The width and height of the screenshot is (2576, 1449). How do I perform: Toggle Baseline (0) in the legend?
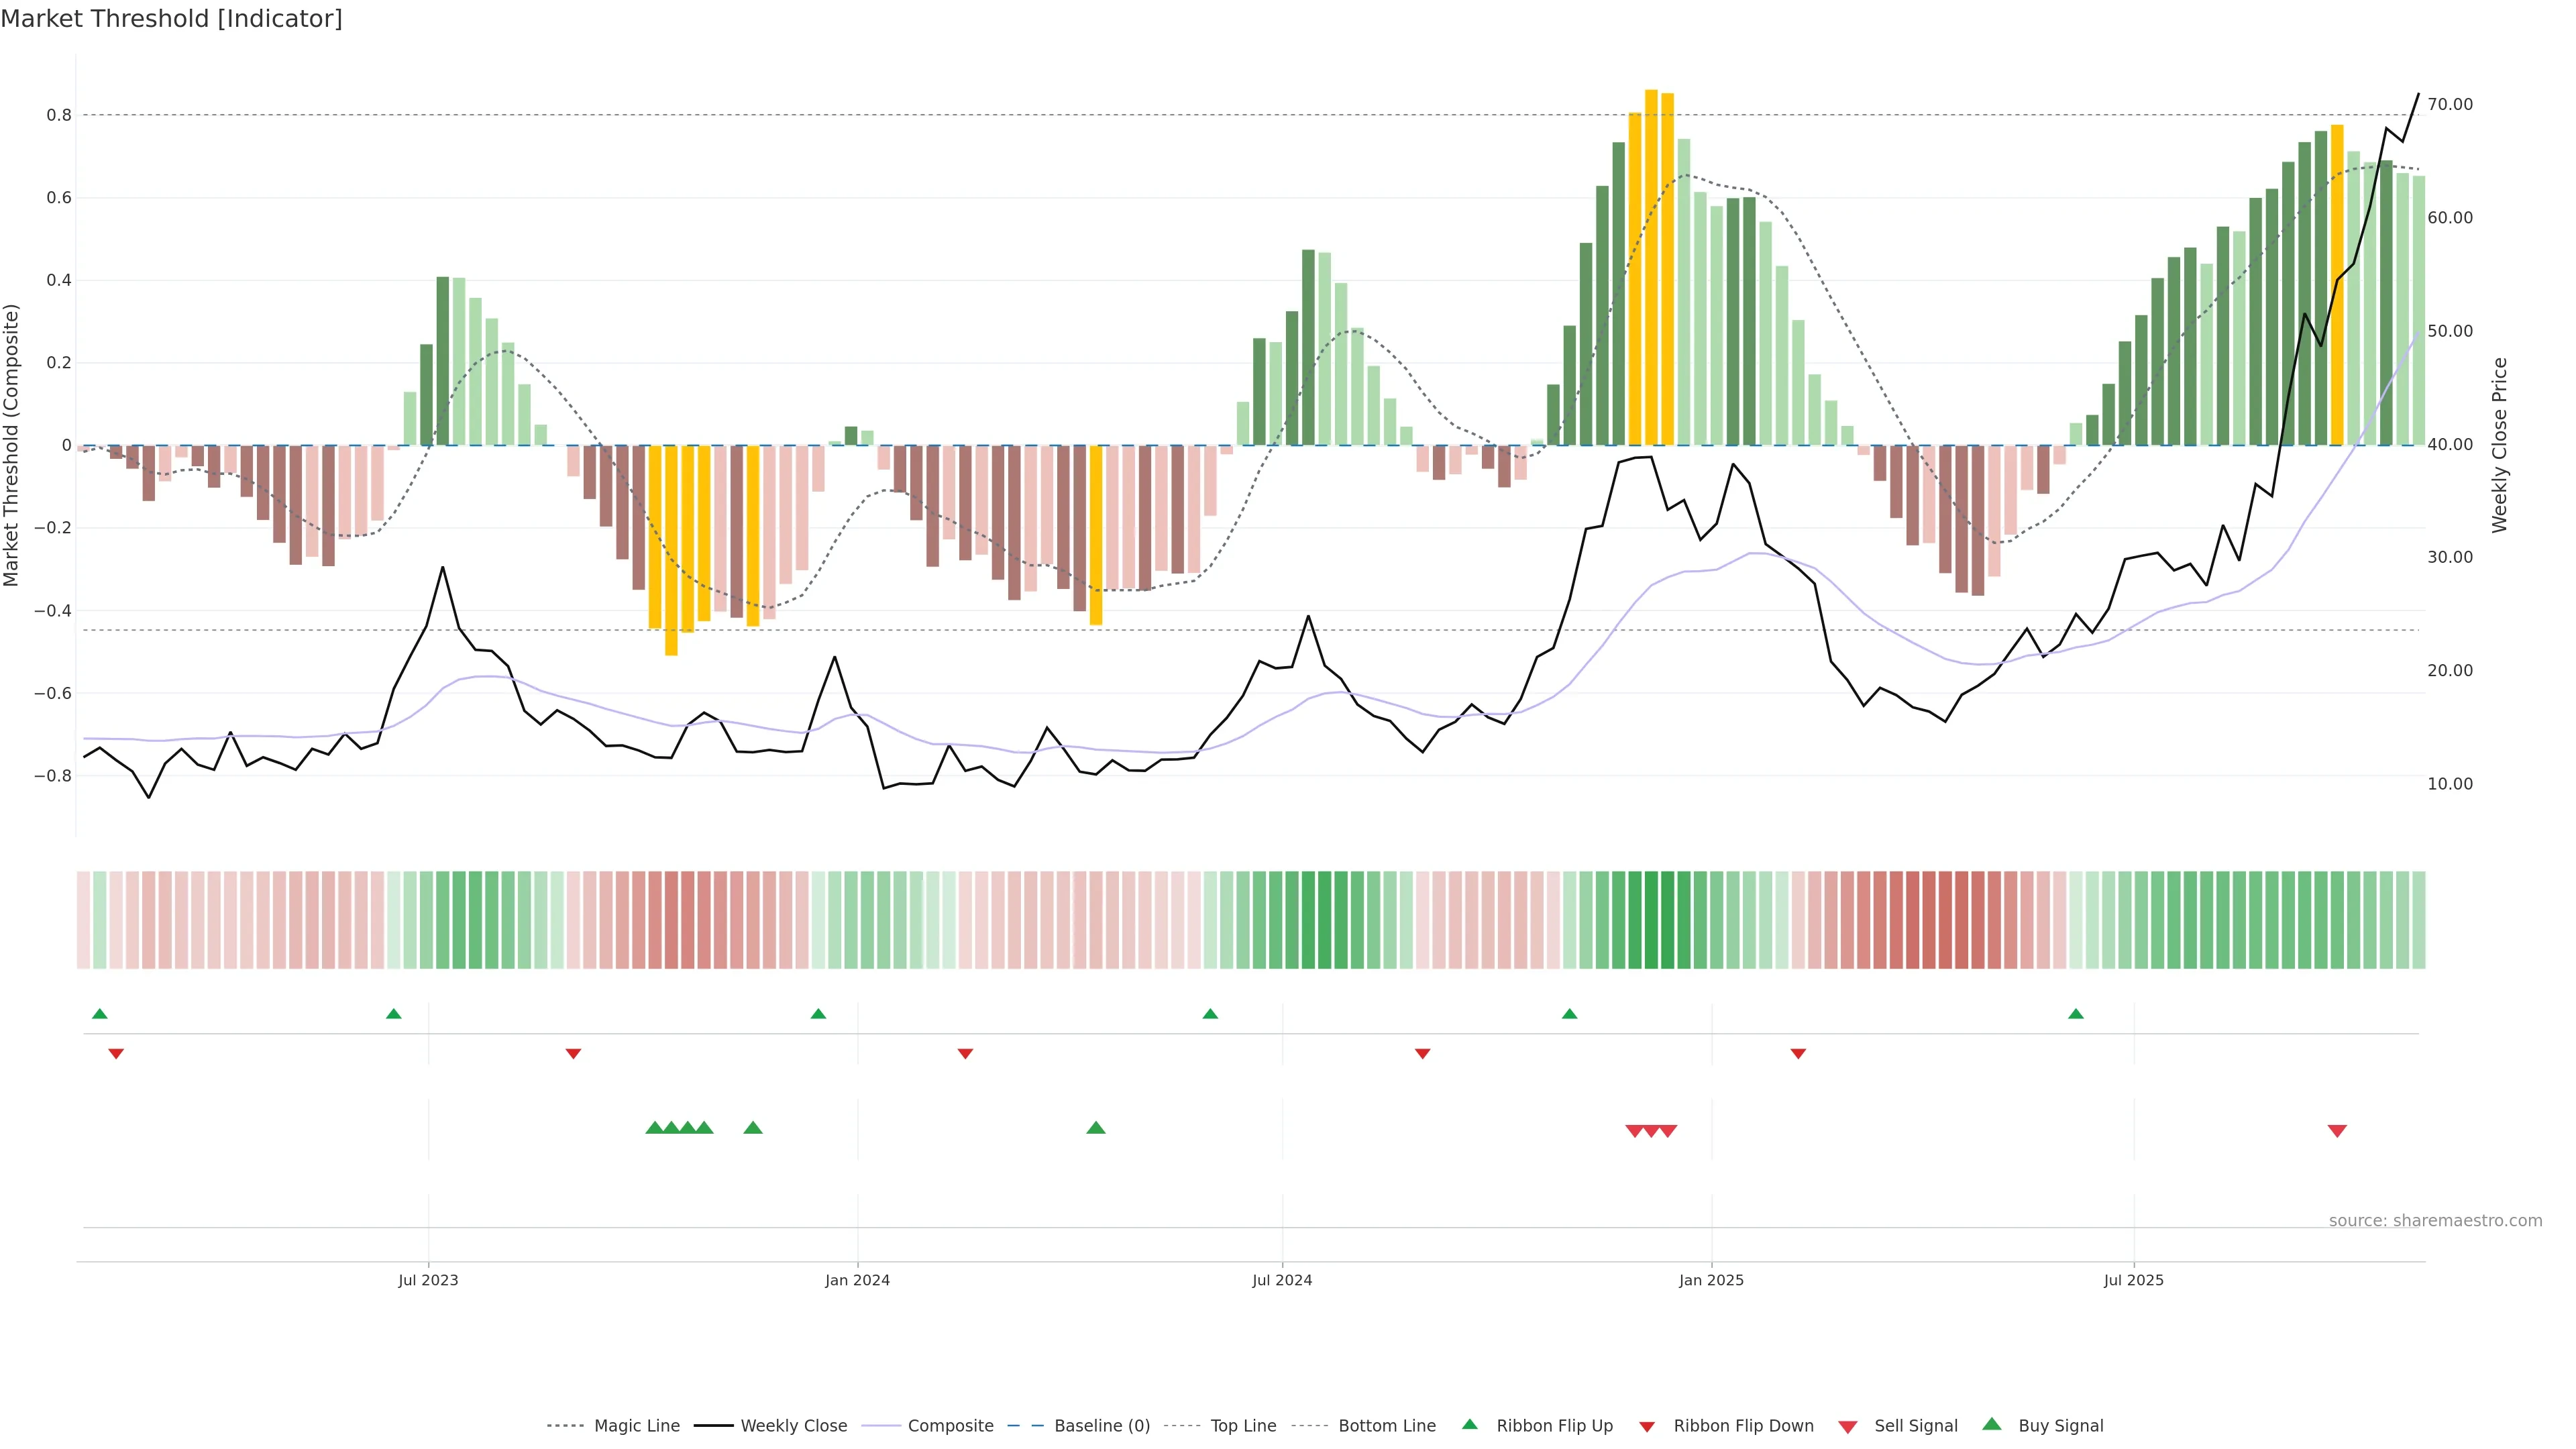pyautogui.click(x=1102, y=1426)
